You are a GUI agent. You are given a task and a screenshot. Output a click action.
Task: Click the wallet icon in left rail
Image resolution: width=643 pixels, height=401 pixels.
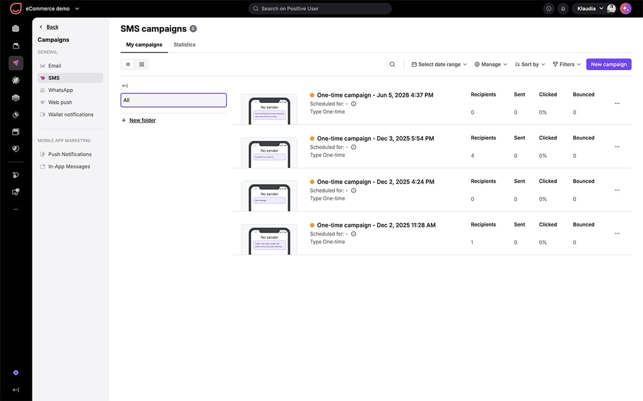click(x=16, y=46)
